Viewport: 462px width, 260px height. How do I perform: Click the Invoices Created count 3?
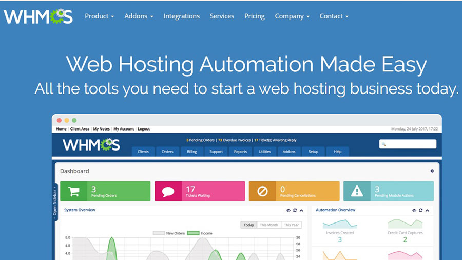[340, 239]
